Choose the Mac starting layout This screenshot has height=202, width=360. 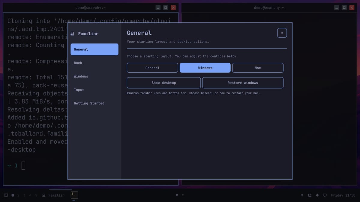258,68
